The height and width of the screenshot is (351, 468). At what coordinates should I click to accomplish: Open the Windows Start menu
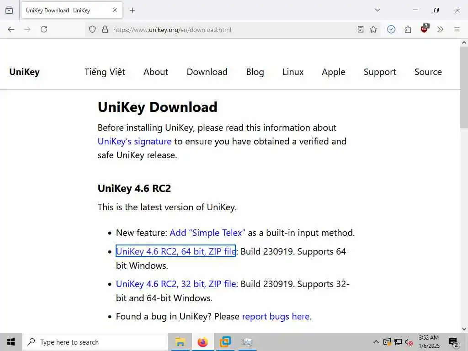(x=11, y=342)
